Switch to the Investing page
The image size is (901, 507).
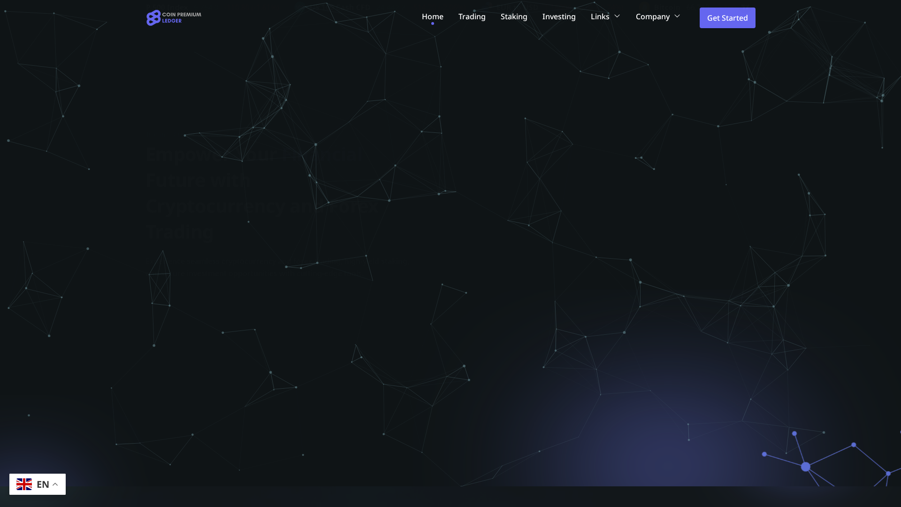pyautogui.click(x=558, y=16)
